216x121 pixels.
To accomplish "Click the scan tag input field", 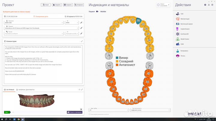I will tap(39, 112).
